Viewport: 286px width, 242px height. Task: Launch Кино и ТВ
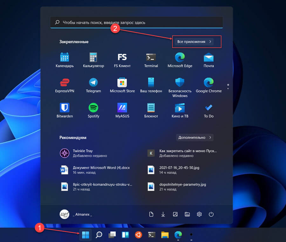click(x=180, y=110)
